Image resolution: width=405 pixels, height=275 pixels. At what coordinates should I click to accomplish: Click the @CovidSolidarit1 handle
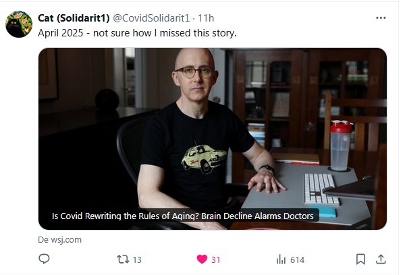click(x=151, y=18)
